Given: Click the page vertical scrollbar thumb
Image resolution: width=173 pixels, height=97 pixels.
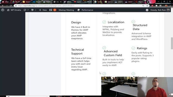Looking at the screenshot, I should pyautogui.click(x=172, y=43).
